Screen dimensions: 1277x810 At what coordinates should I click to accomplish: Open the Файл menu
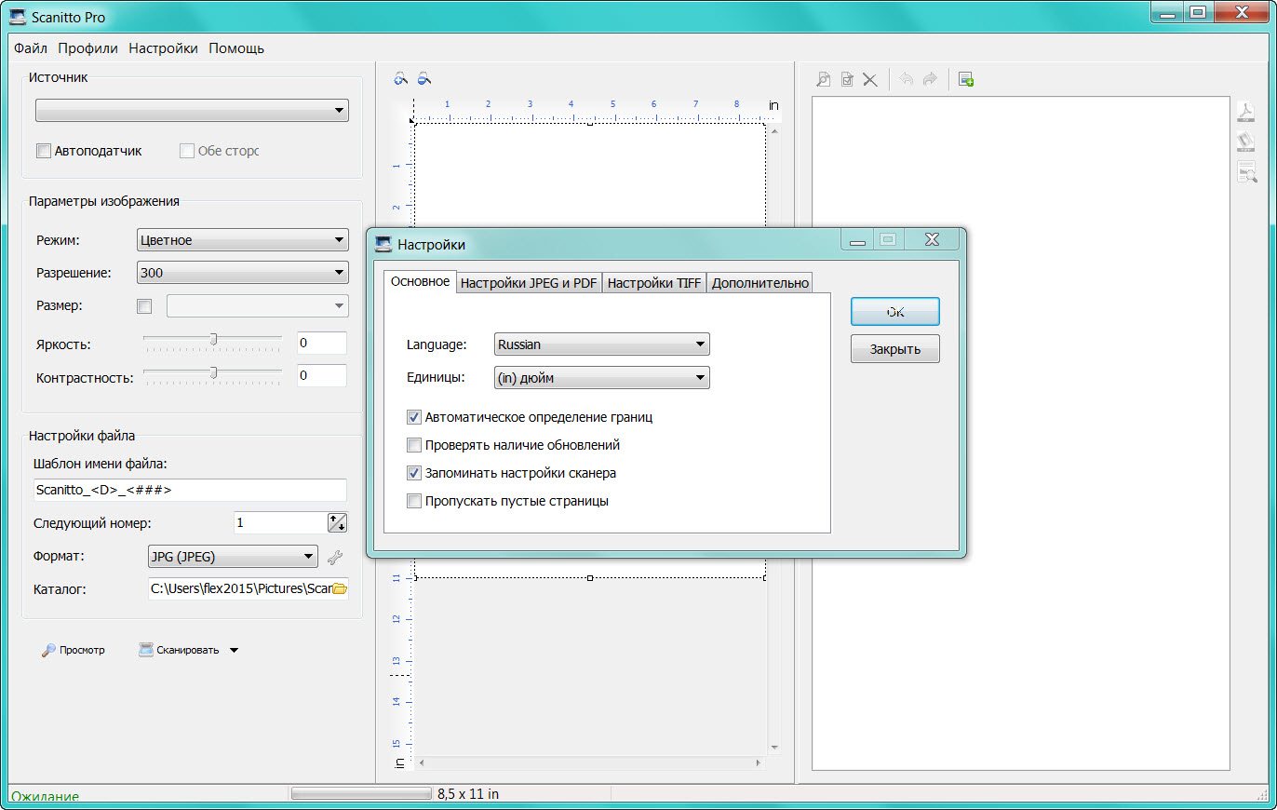click(31, 48)
